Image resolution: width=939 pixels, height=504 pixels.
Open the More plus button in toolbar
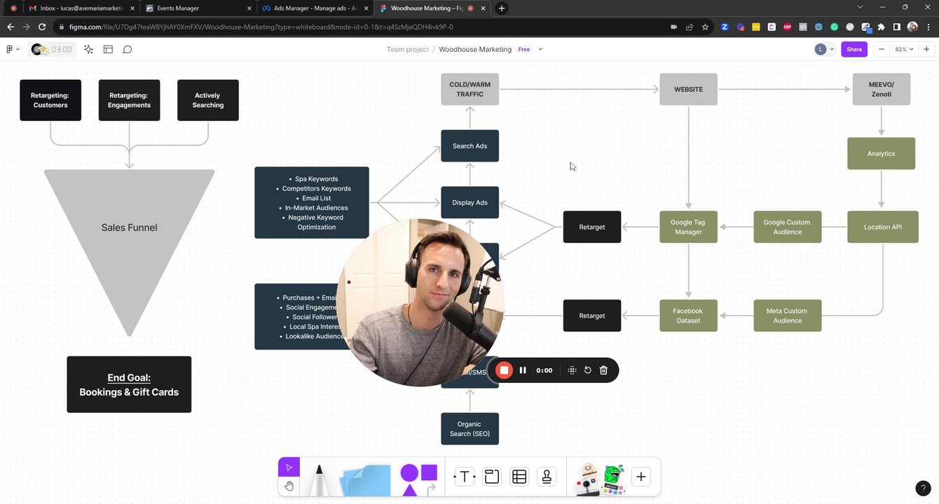[640, 477]
